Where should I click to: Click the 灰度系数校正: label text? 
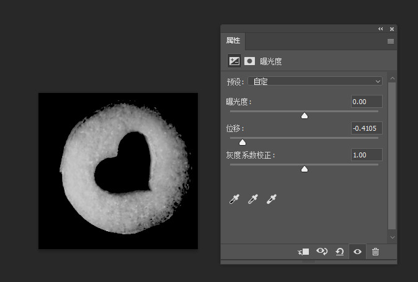[251, 155]
